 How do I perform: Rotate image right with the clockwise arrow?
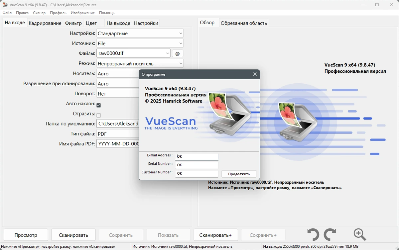coord(330,235)
